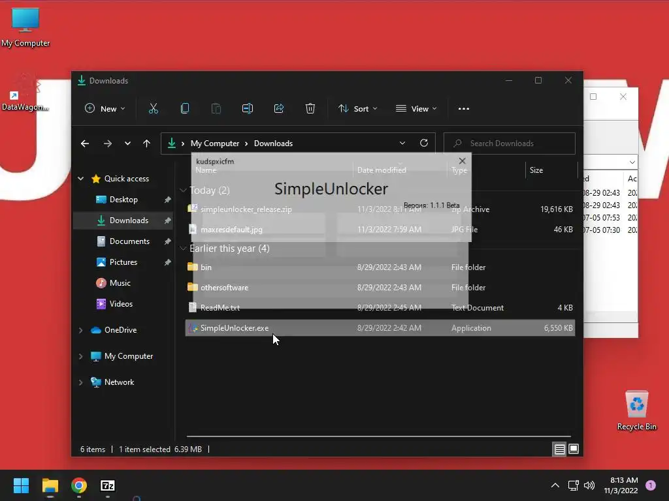669x501 pixels.
Task: Expand the OneDrive tree node
Action: click(x=80, y=330)
